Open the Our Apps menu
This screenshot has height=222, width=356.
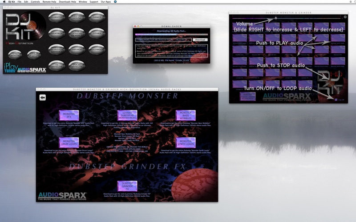pyautogui.click(x=106, y=2)
